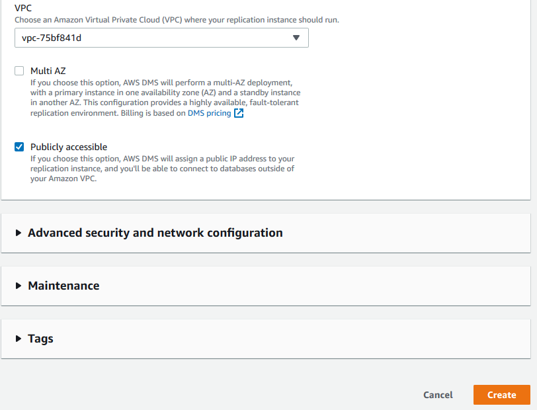Click triangle icon beside Advanced security heading
Screen dimensions: 537x410
click(19, 233)
